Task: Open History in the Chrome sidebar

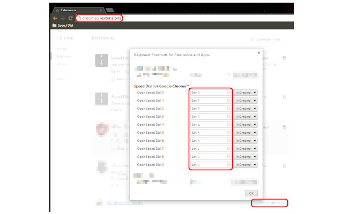Action: pyautogui.click(x=62, y=49)
